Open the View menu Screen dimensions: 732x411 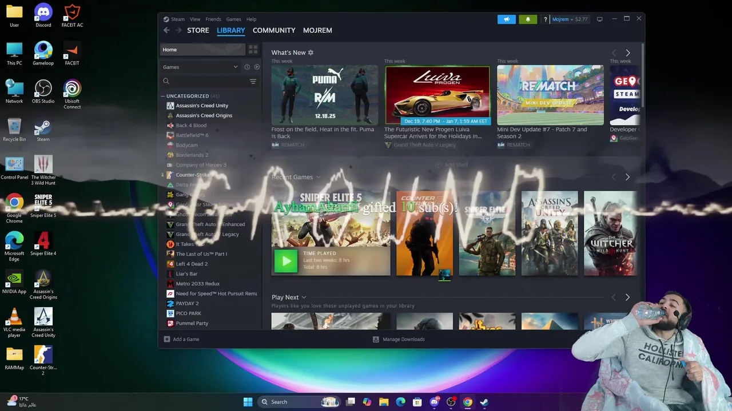point(195,19)
